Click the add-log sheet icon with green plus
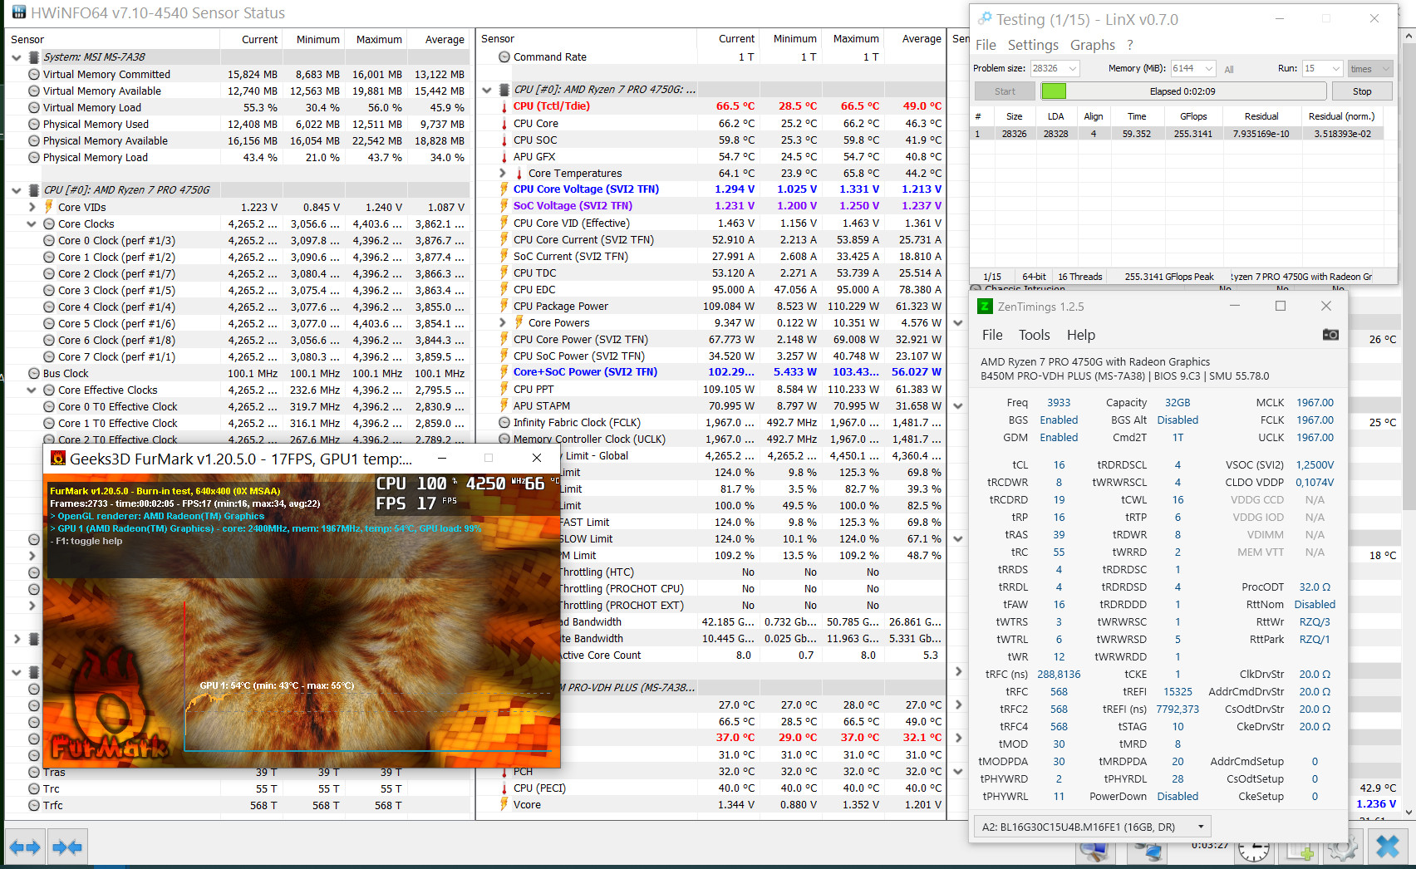Screen dimensions: 1416x869 pyautogui.click(x=1300, y=850)
